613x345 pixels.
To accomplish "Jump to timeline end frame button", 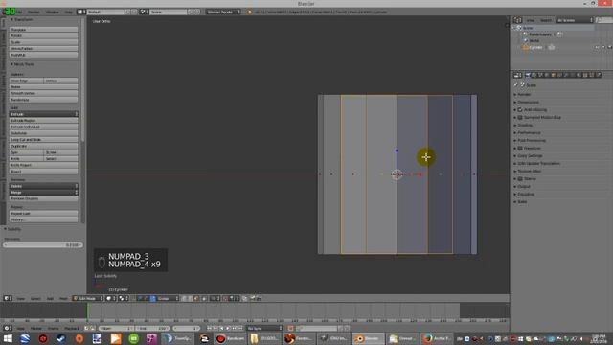I will 240,328.
